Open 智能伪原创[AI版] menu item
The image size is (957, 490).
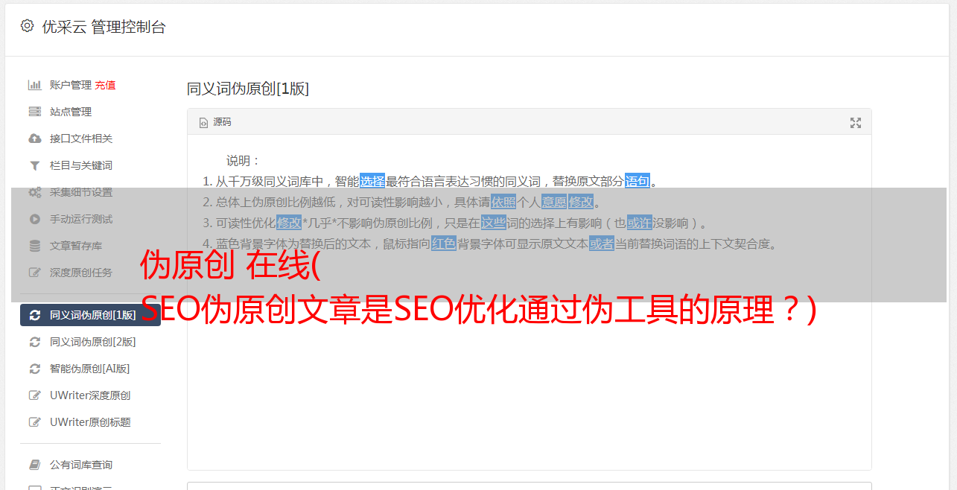point(90,369)
